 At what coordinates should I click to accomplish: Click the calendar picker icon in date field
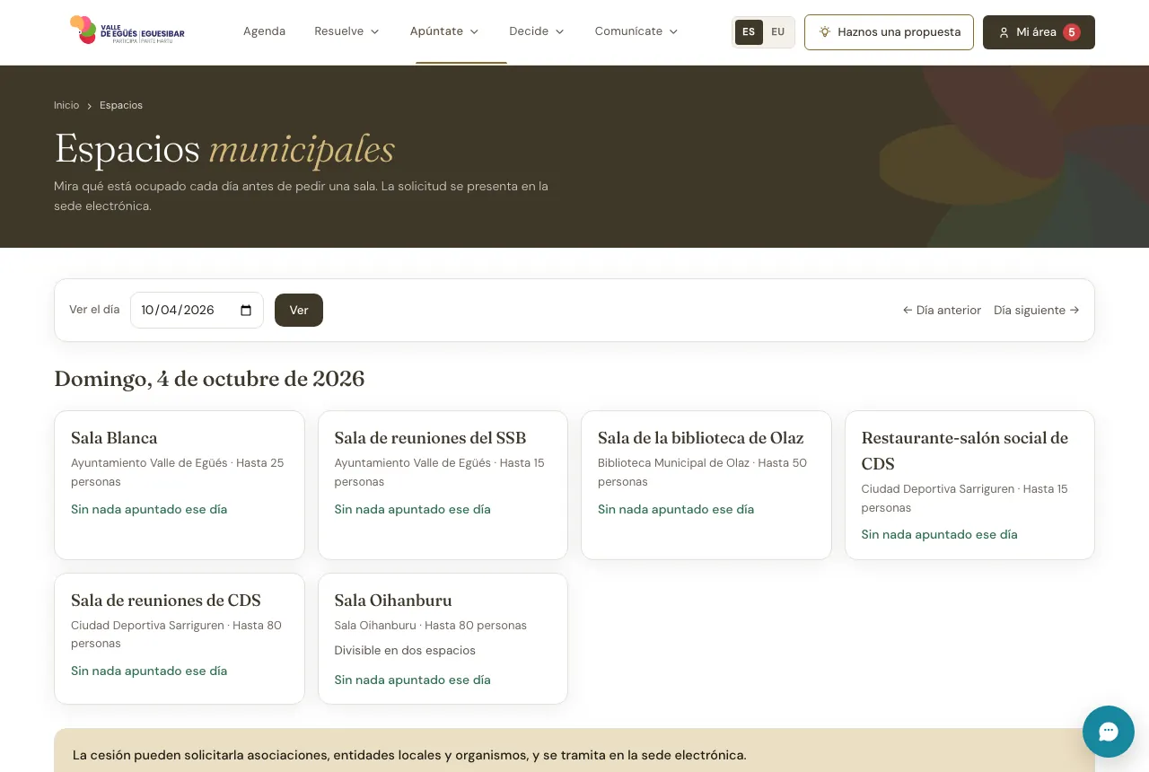tap(246, 311)
